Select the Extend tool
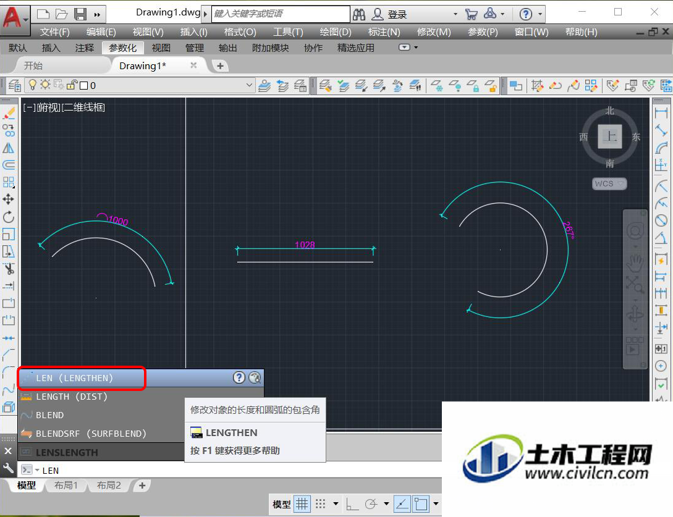This screenshot has width=673, height=517. coord(9,286)
